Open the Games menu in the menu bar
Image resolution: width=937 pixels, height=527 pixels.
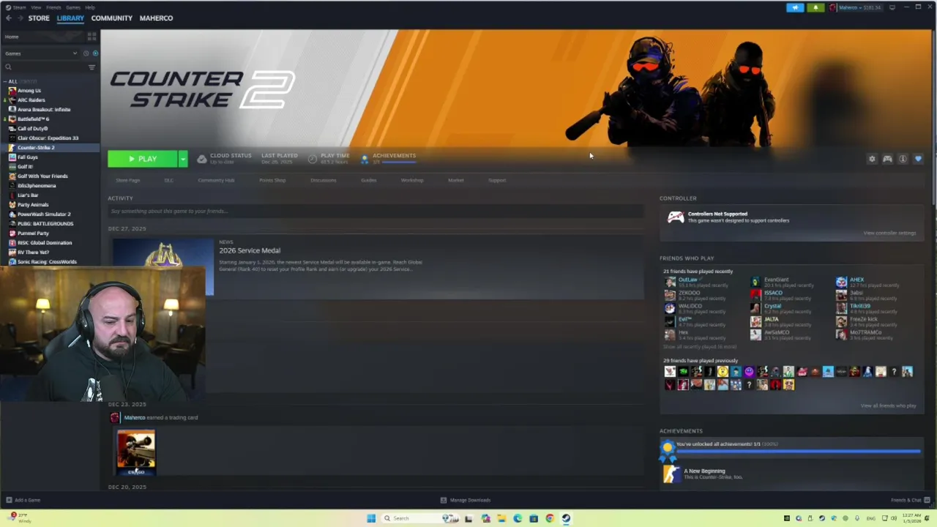click(x=73, y=7)
